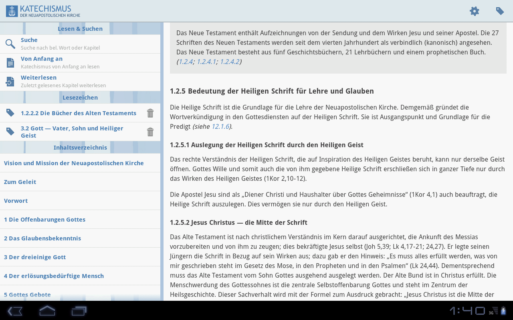Screen dimensions: 513x320
Task: Follow the 1.2.4 reference link
Action: pyautogui.click(x=186, y=62)
